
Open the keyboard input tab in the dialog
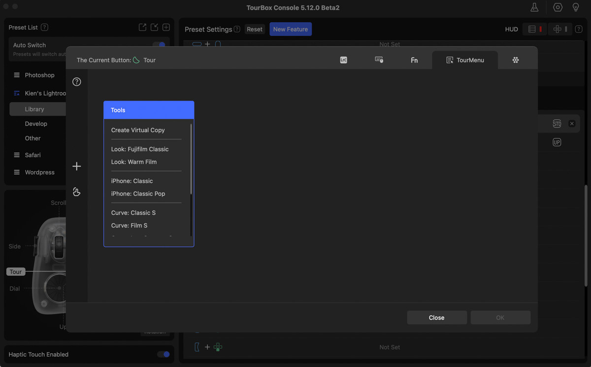pyautogui.click(x=379, y=60)
